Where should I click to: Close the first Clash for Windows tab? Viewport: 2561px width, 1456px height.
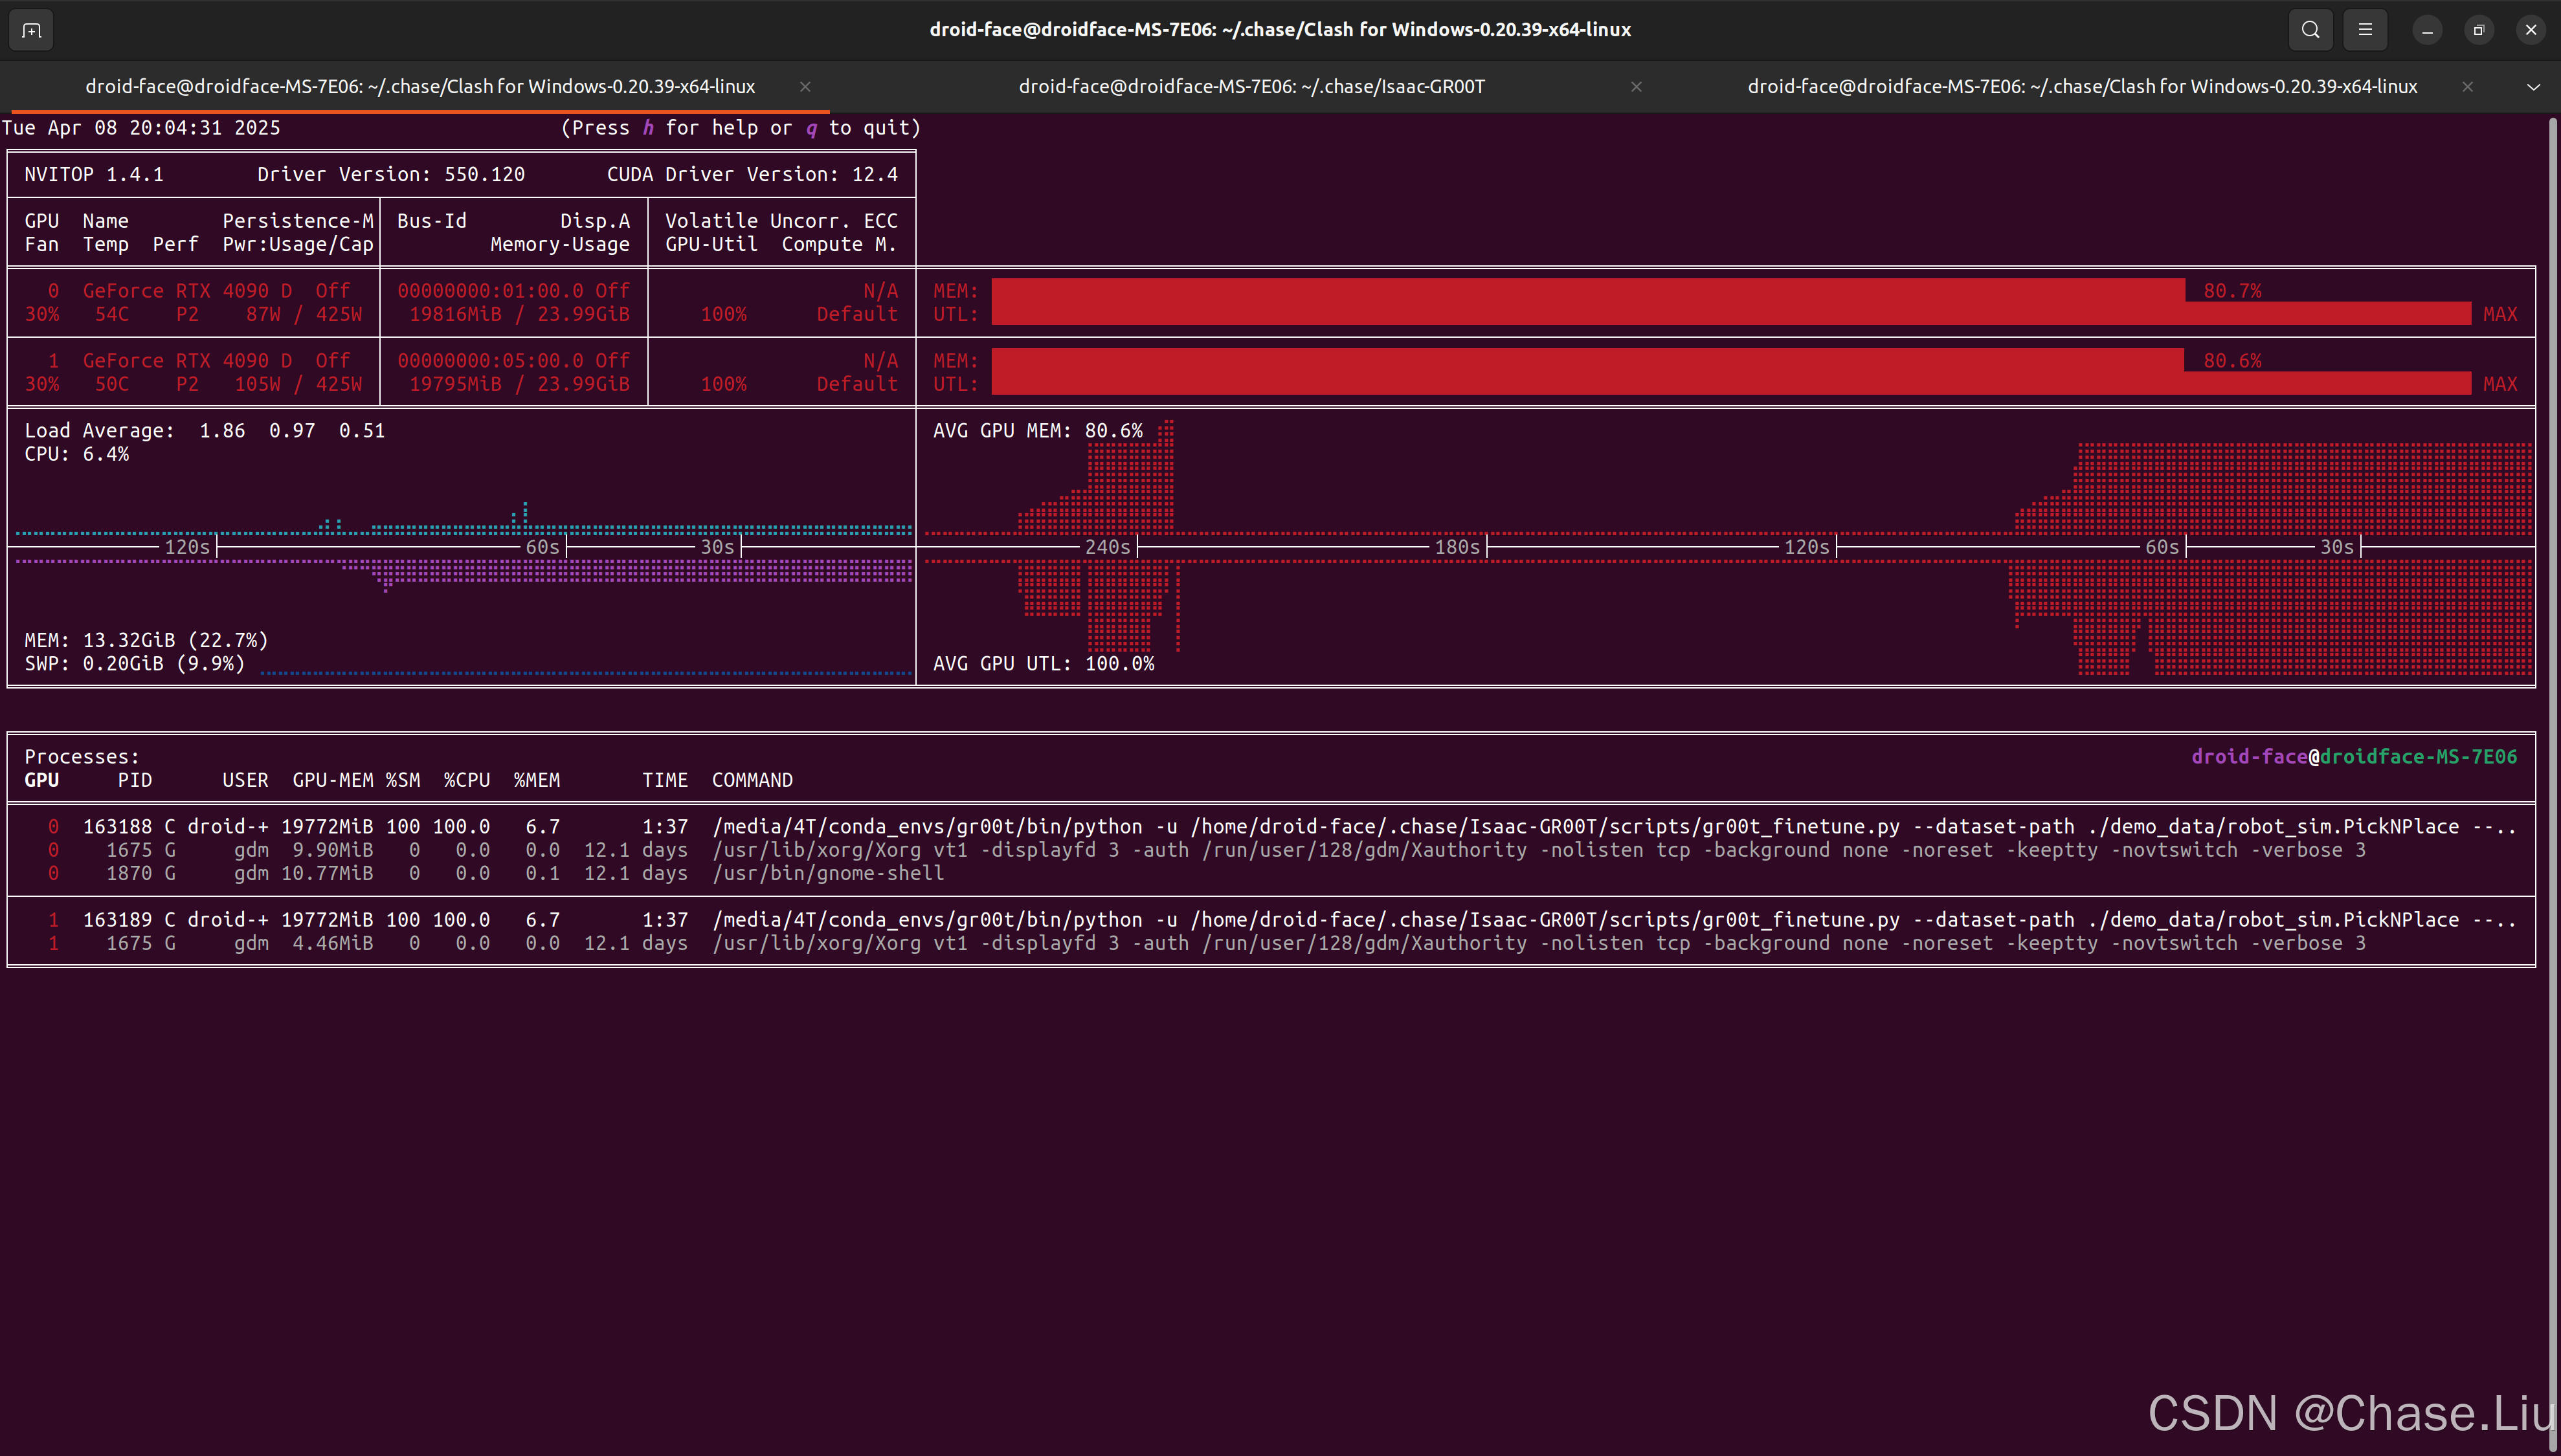coord(804,87)
